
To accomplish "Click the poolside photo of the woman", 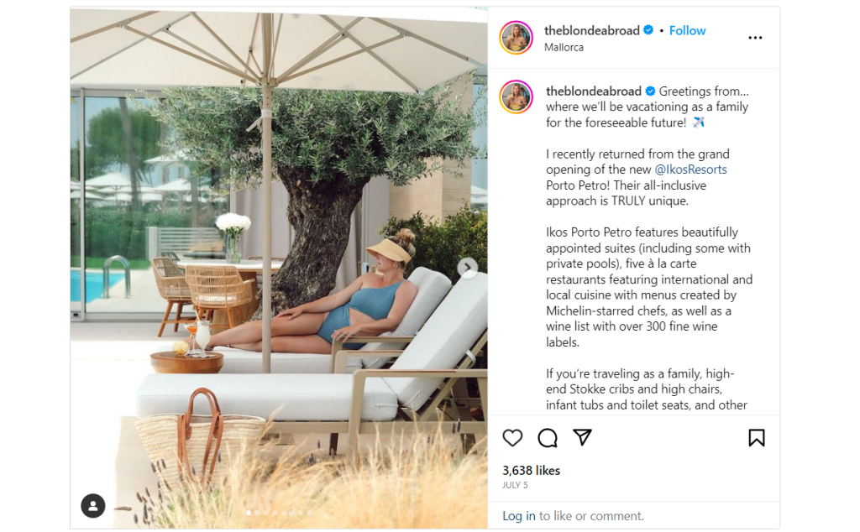I will click(279, 268).
